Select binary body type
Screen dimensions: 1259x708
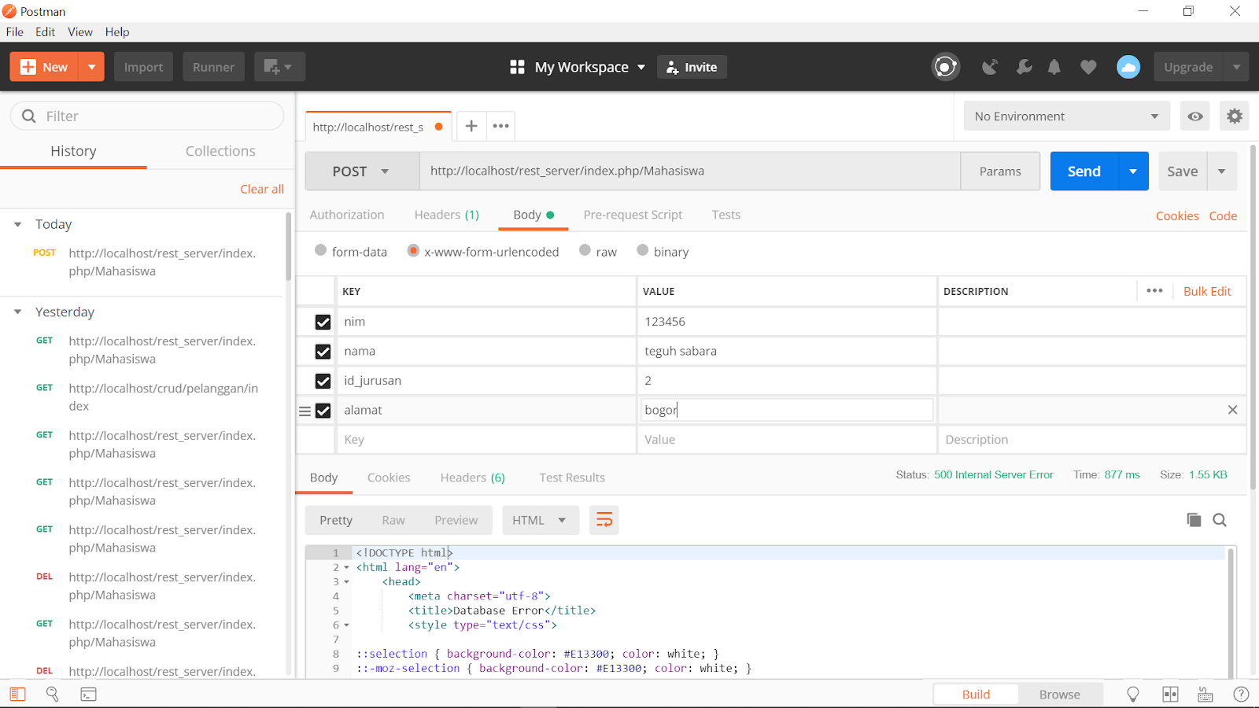pos(643,250)
